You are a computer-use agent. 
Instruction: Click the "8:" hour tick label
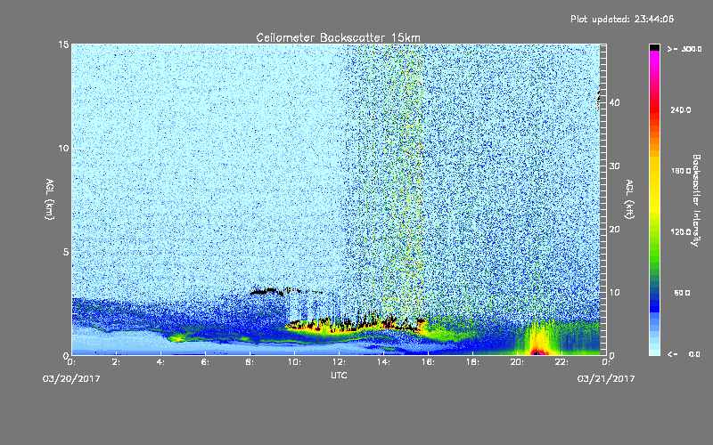coord(250,362)
